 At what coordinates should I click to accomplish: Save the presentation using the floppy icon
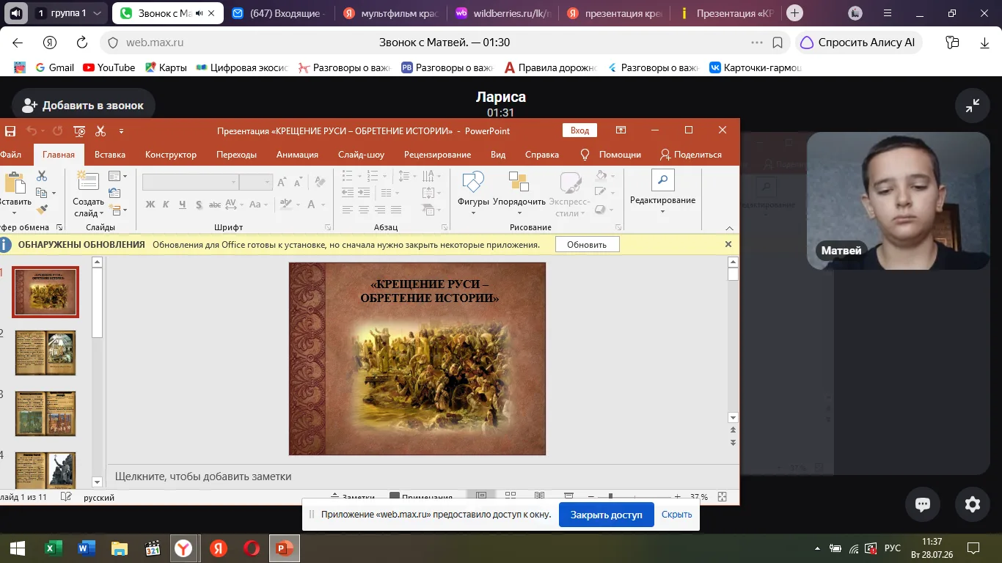click(x=10, y=131)
